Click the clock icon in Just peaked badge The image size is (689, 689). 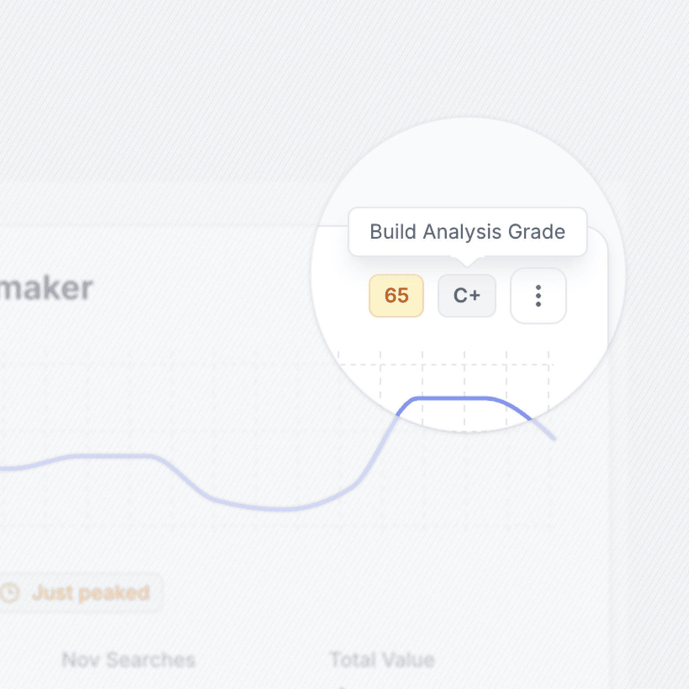click(x=10, y=593)
